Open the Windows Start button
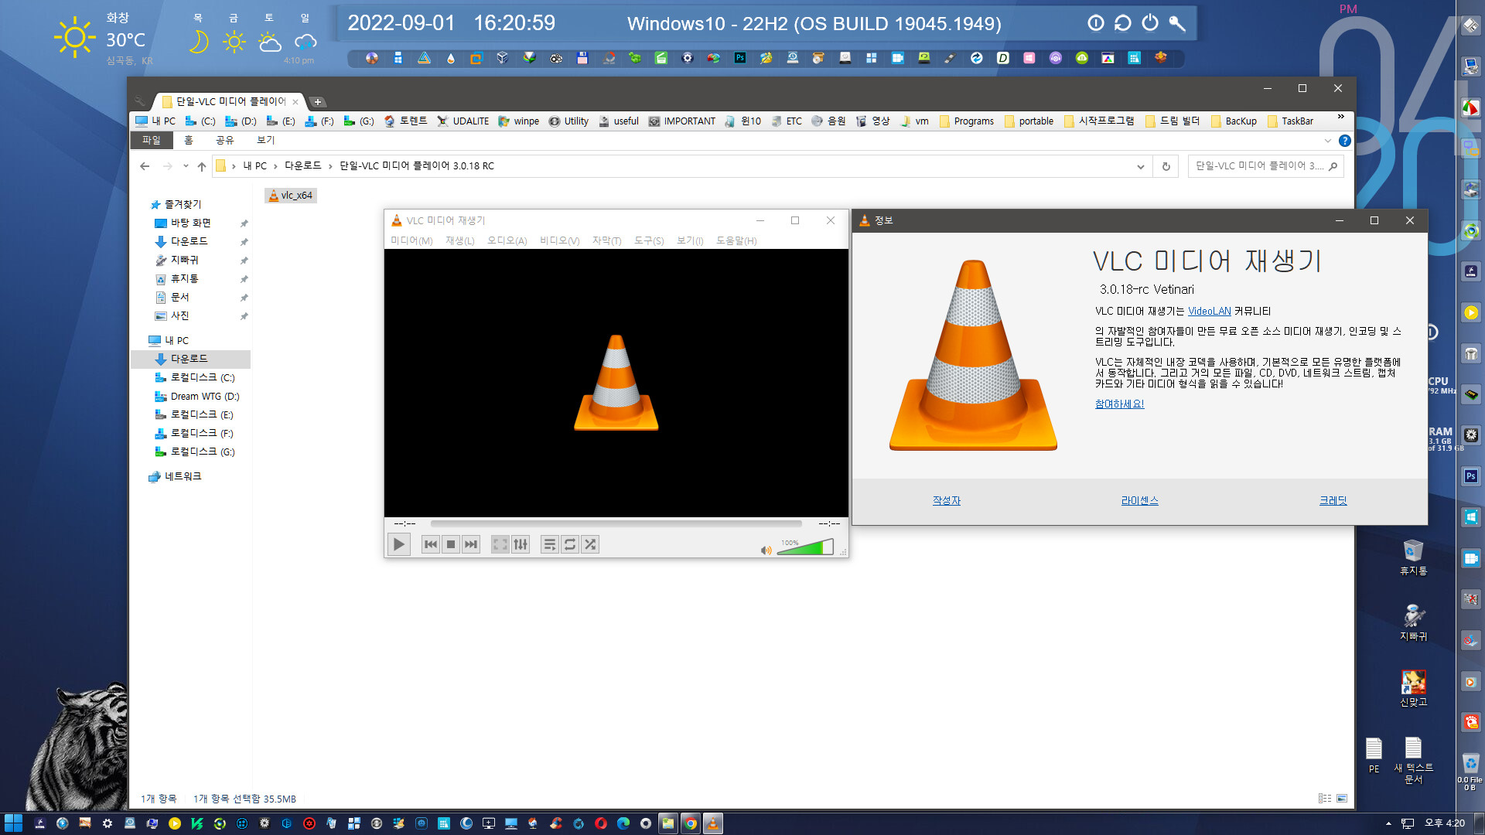 click(x=13, y=823)
